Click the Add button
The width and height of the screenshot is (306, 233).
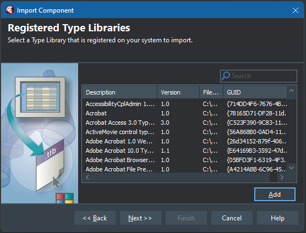(x=275, y=194)
